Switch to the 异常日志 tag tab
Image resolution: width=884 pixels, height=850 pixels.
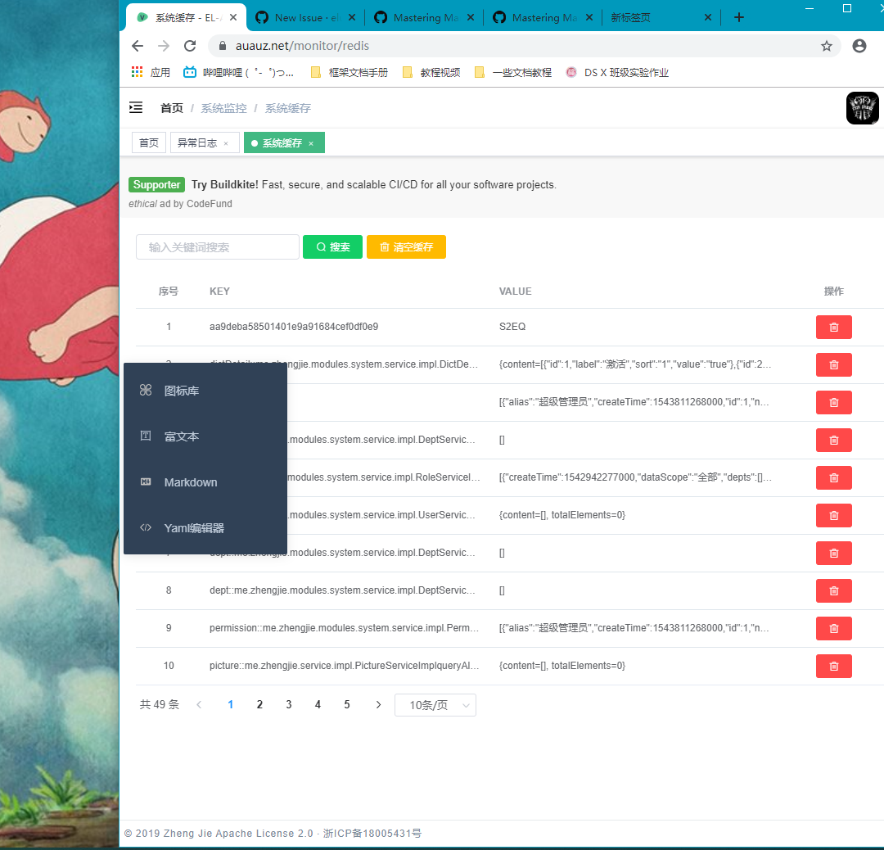[197, 142]
